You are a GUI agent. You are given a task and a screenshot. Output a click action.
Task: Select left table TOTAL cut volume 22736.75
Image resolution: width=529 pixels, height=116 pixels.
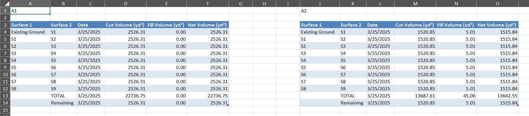pos(126,96)
